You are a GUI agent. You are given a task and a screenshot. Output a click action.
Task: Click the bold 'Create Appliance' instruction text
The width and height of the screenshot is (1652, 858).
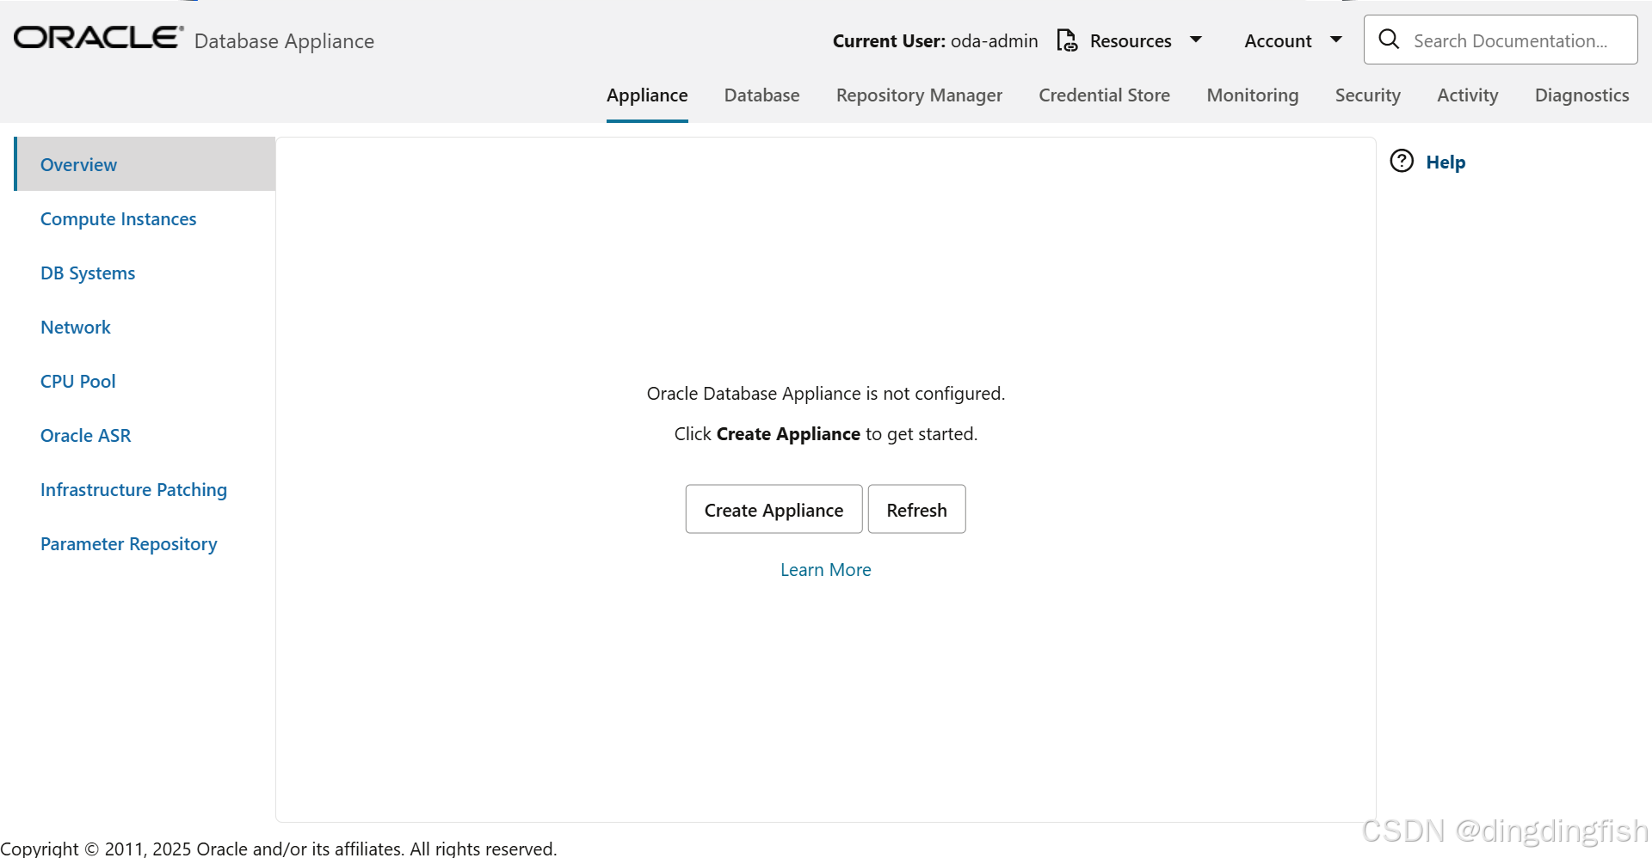tap(788, 434)
